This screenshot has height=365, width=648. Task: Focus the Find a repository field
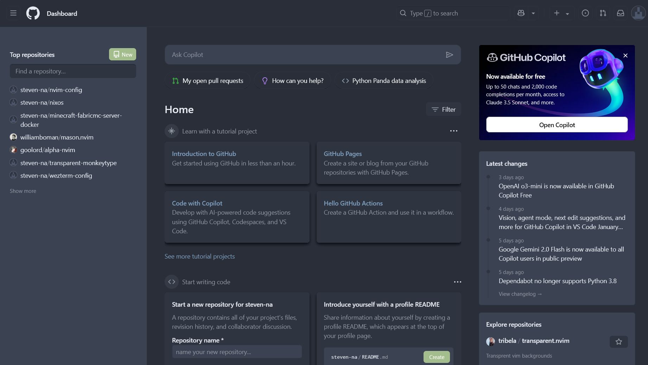click(73, 71)
